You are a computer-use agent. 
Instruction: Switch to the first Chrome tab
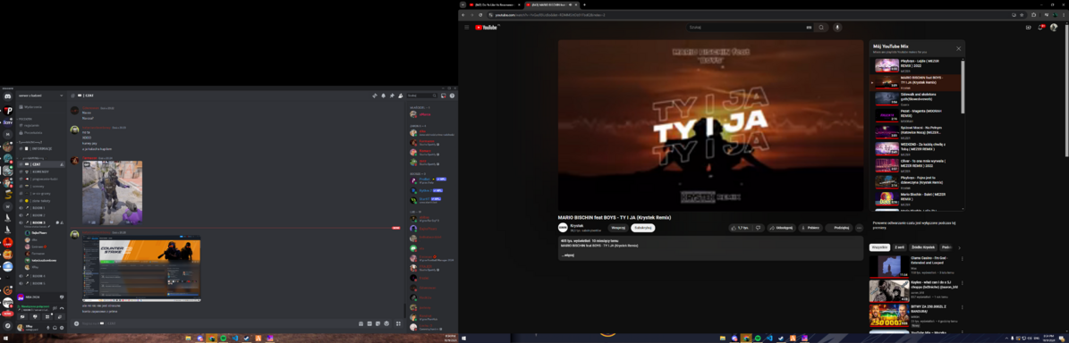[x=495, y=4]
